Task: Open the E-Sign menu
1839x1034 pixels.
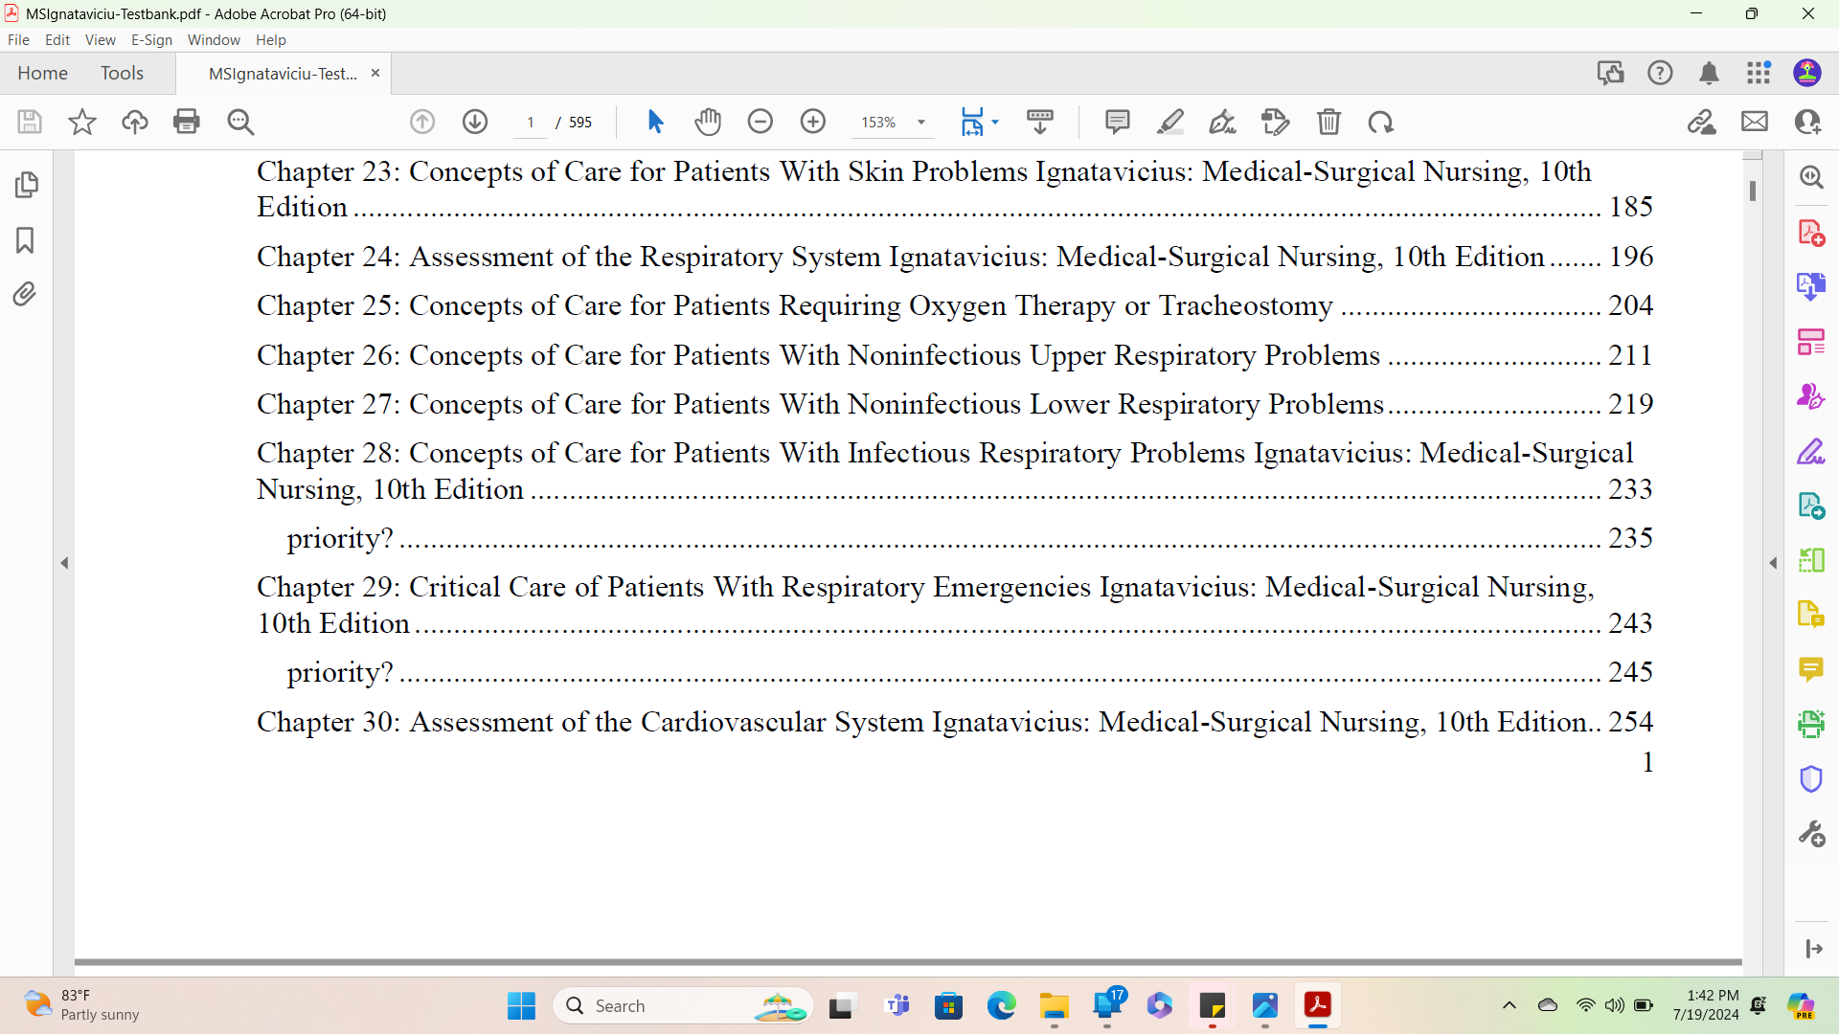Action: (151, 39)
